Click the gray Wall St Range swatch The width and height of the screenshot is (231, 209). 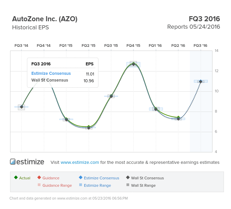(x=128, y=185)
